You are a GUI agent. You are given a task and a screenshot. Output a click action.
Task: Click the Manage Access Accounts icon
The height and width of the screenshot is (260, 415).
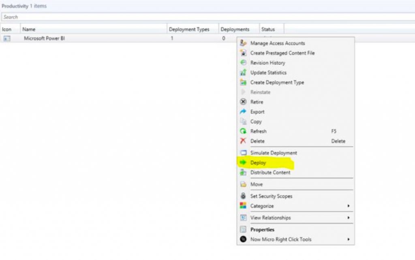coord(243,43)
